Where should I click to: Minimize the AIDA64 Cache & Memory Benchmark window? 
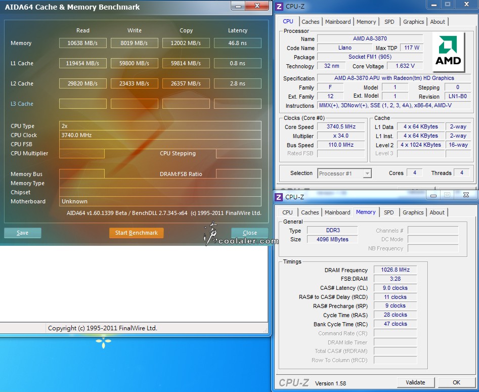pos(238,6)
